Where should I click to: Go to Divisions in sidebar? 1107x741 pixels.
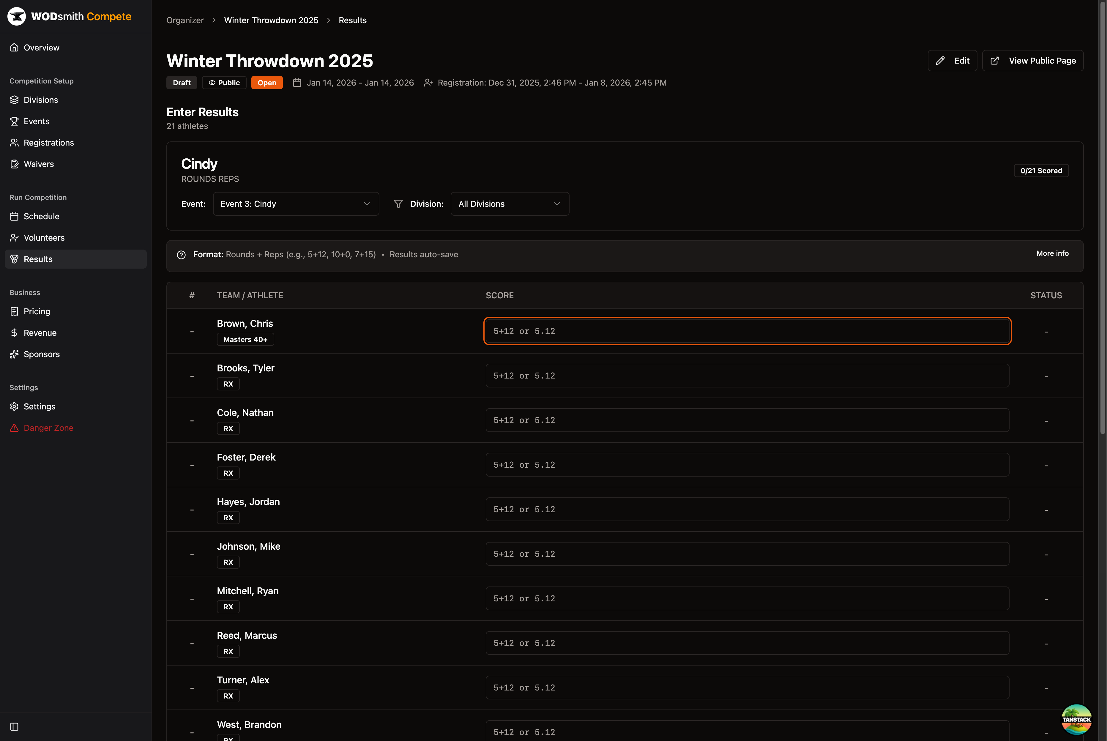(x=75, y=100)
